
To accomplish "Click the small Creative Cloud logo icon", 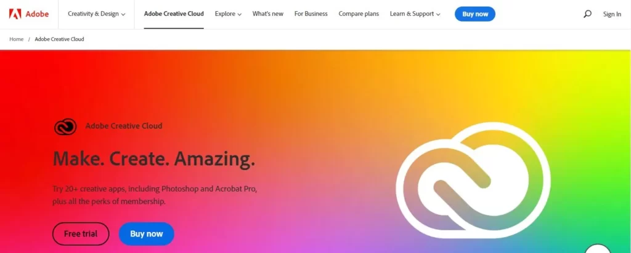I will [65, 126].
